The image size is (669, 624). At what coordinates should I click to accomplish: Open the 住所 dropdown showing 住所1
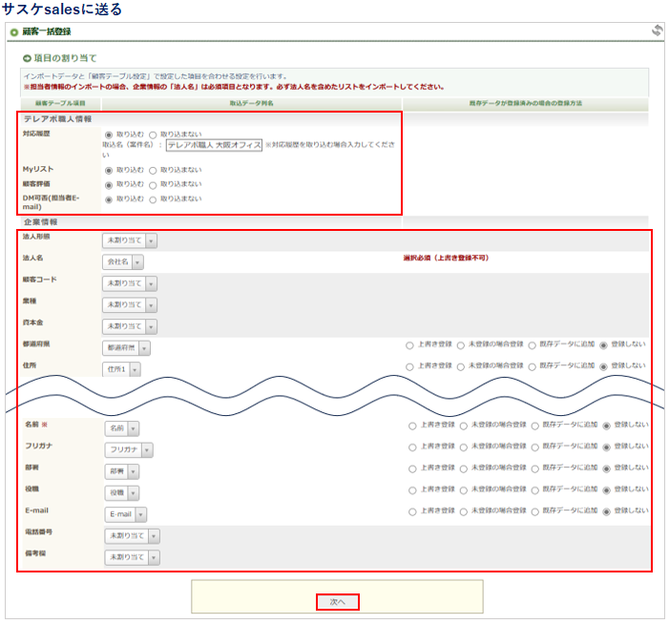(x=121, y=369)
